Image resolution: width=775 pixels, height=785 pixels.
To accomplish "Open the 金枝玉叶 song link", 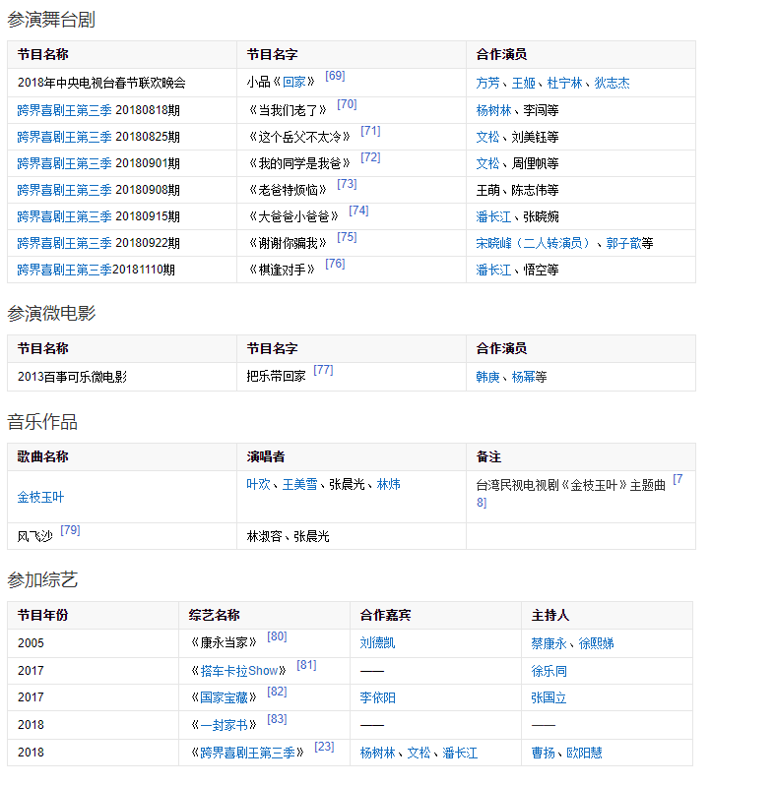I will tap(40, 498).
